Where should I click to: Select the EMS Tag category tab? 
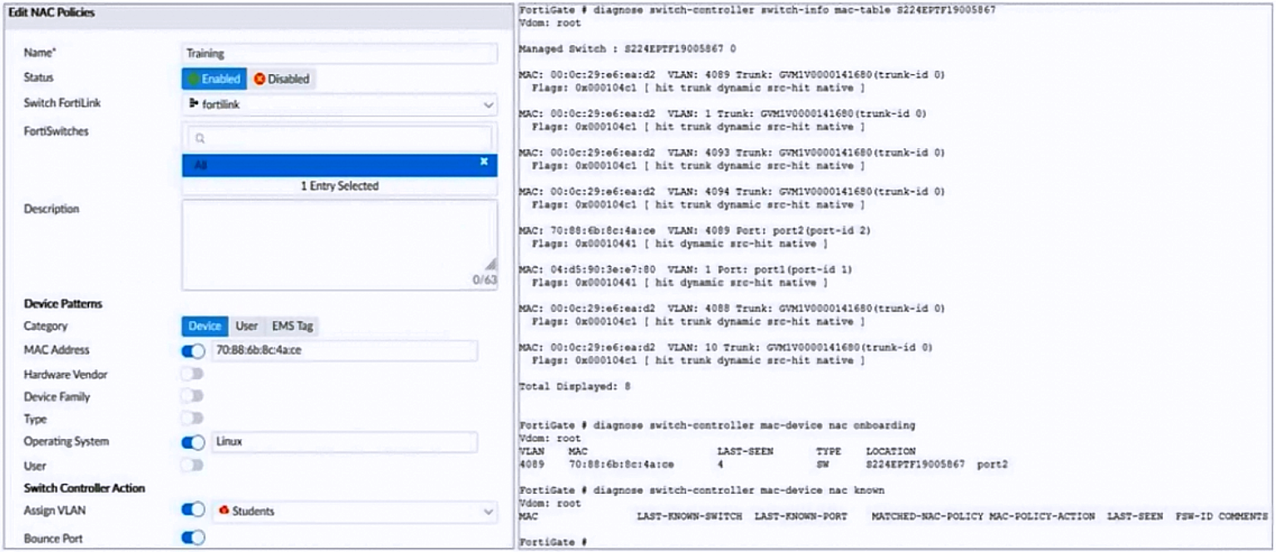[x=292, y=326]
